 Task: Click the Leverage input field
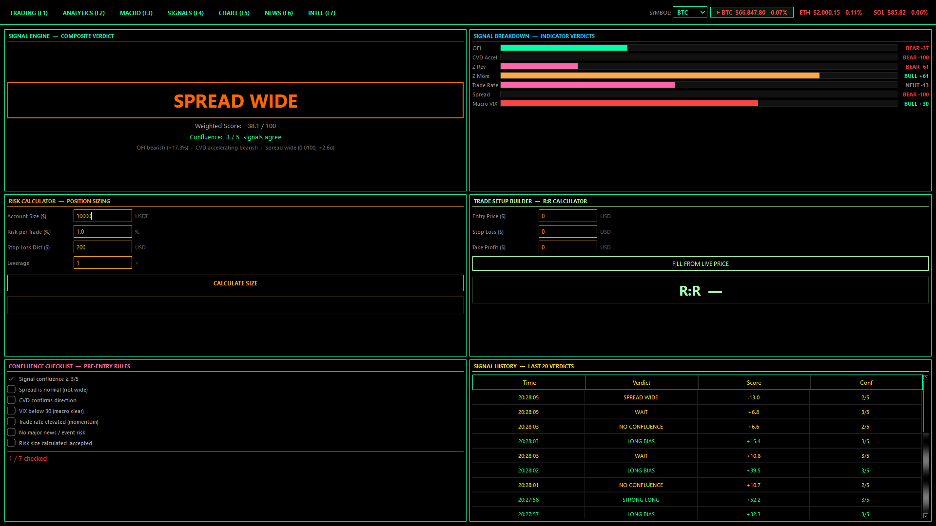[x=102, y=263]
